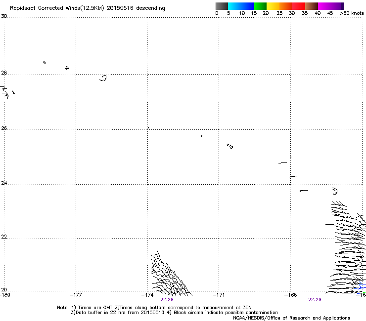This screenshot has width=366, height=321.
Task: Click the latitude label 26
Action: [4, 128]
